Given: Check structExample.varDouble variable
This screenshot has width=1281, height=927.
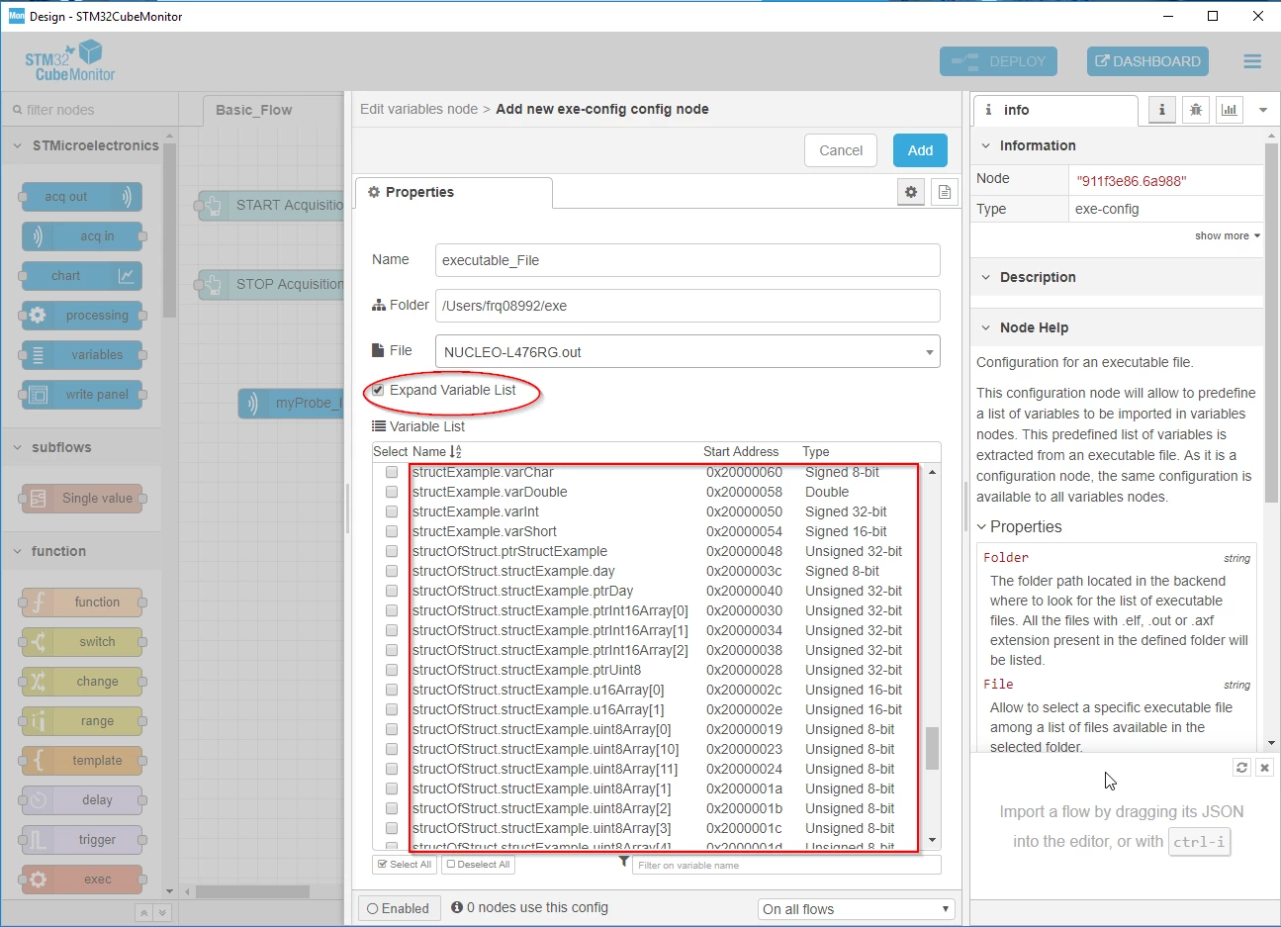Looking at the screenshot, I should tap(392, 493).
